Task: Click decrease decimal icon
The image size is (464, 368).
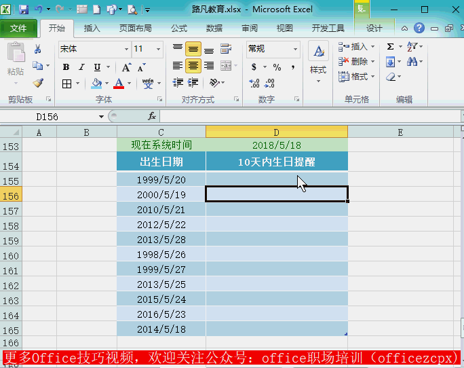Action: pos(269,84)
